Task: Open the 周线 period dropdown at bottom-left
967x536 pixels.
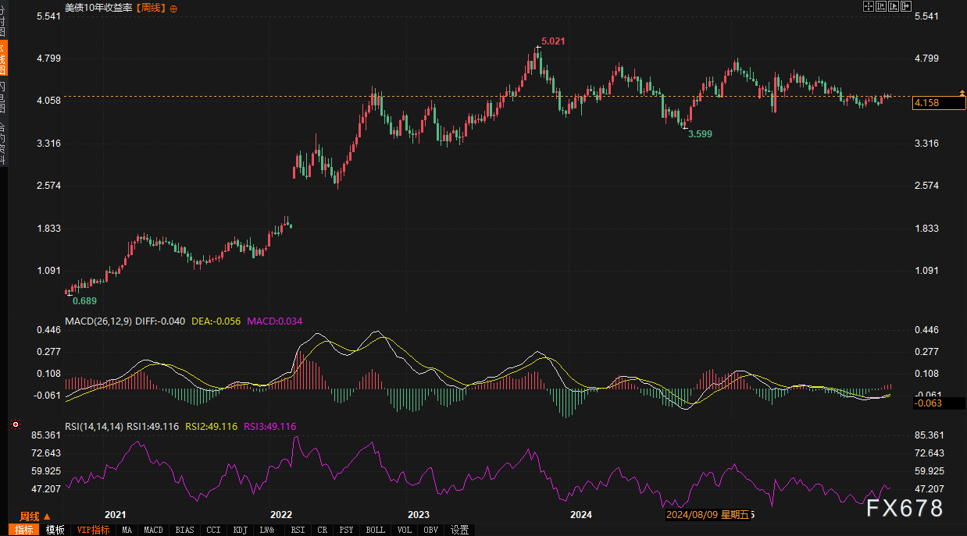Action: click(x=35, y=516)
